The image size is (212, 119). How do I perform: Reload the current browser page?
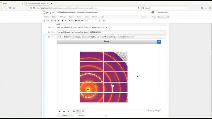(x=10, y=8)
